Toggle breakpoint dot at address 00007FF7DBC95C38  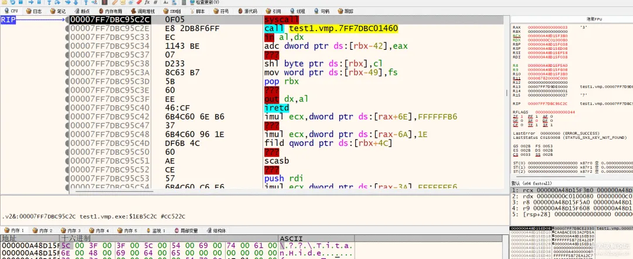click(x=67, y=64)
